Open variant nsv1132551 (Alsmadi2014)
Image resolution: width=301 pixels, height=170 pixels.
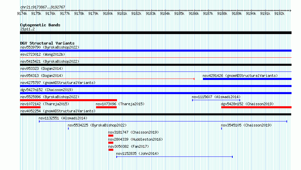[x=63, y=118]
